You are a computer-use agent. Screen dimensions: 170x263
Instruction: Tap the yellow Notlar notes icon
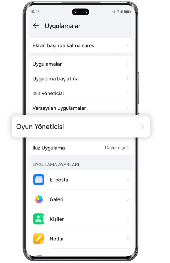tap(39, 239)
